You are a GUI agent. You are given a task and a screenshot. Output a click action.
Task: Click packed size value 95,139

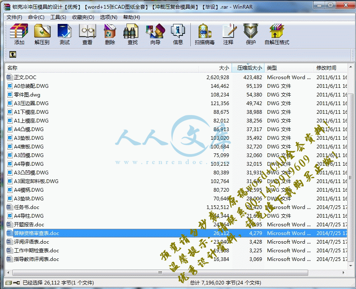pyautogui.click(x=254, y=86)
